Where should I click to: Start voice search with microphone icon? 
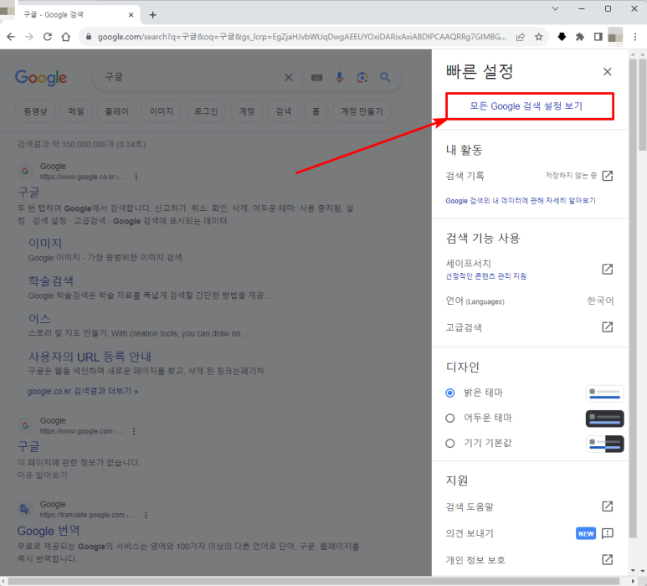[339, 77]
